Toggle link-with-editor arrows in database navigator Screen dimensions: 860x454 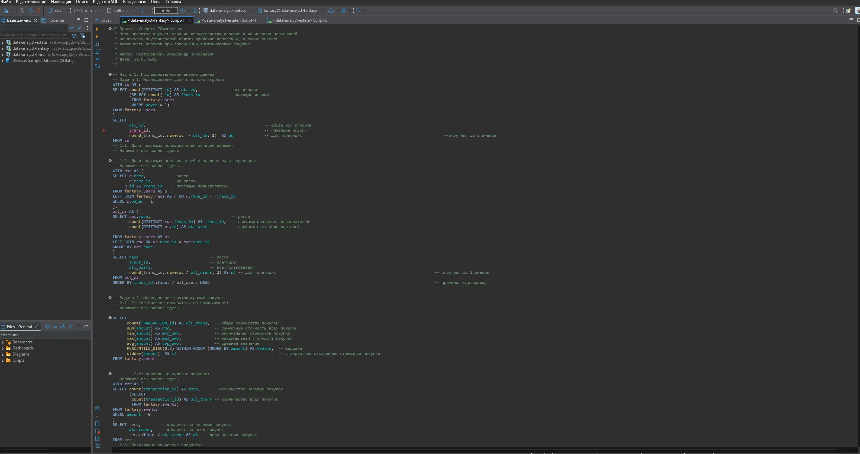point(79,28)
